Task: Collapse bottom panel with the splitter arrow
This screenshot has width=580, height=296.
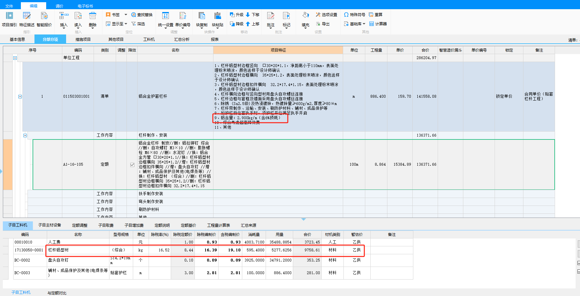Action: [304, 219]
